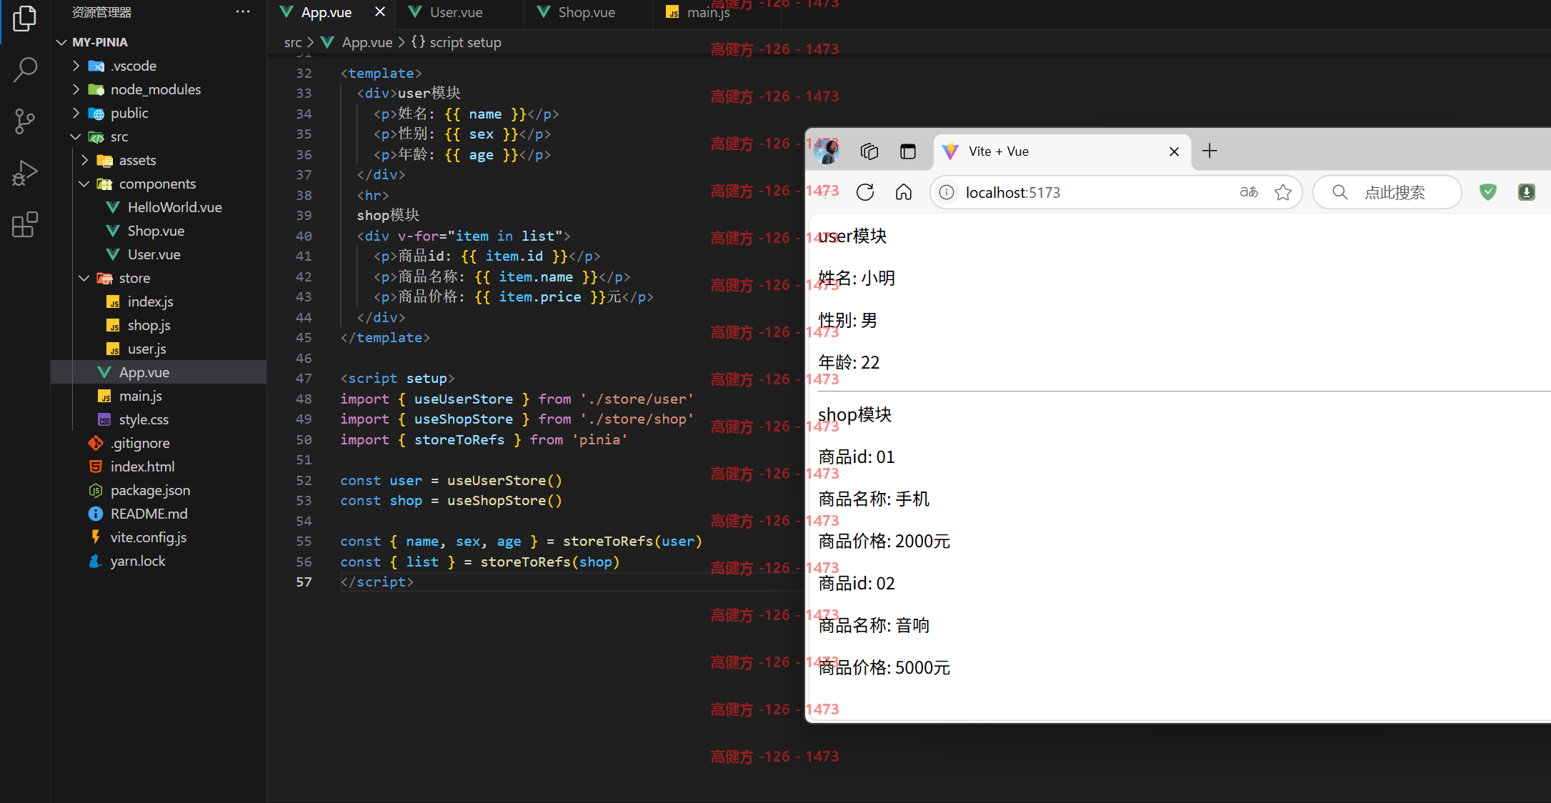The height and width of the screenshot is (803, 1551).
Task: Open shop.js under store
Action: (149, 325)
